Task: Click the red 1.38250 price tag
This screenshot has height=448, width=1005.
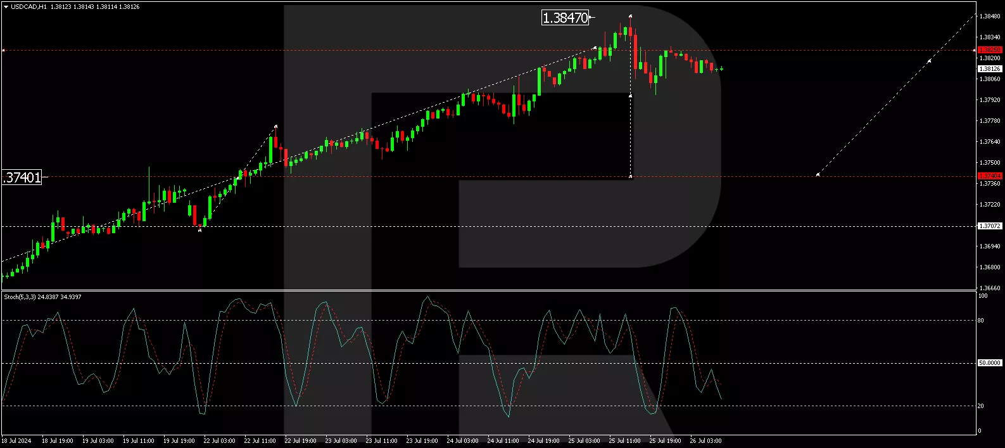Action: click(989, 49)
